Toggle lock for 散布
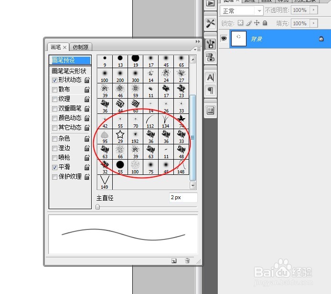 pyautogui.click(x=87, y=90)
